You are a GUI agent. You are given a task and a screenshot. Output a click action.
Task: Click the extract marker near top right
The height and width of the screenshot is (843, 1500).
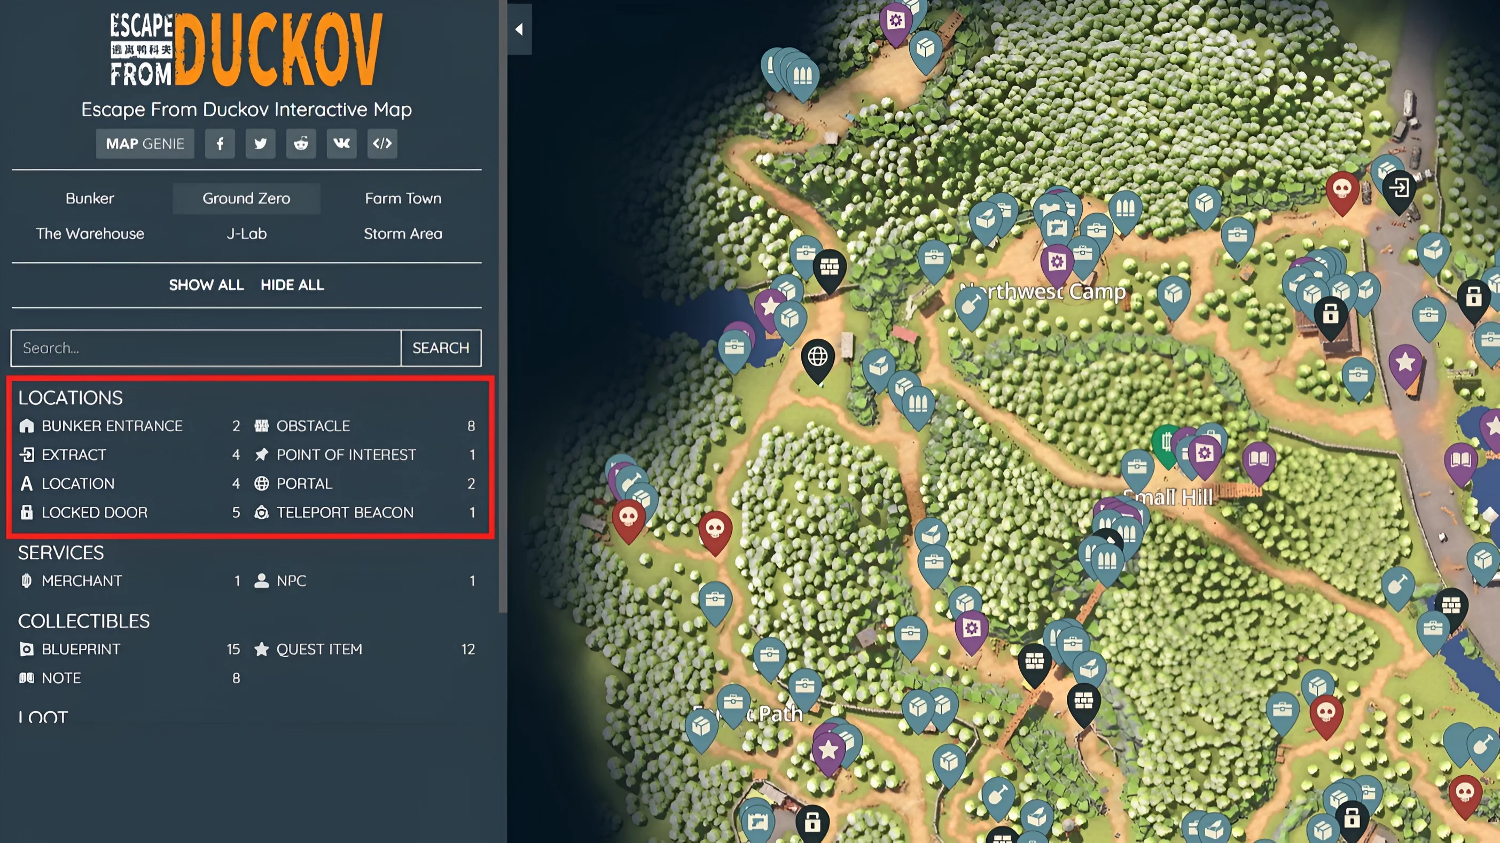point(1399,188)
